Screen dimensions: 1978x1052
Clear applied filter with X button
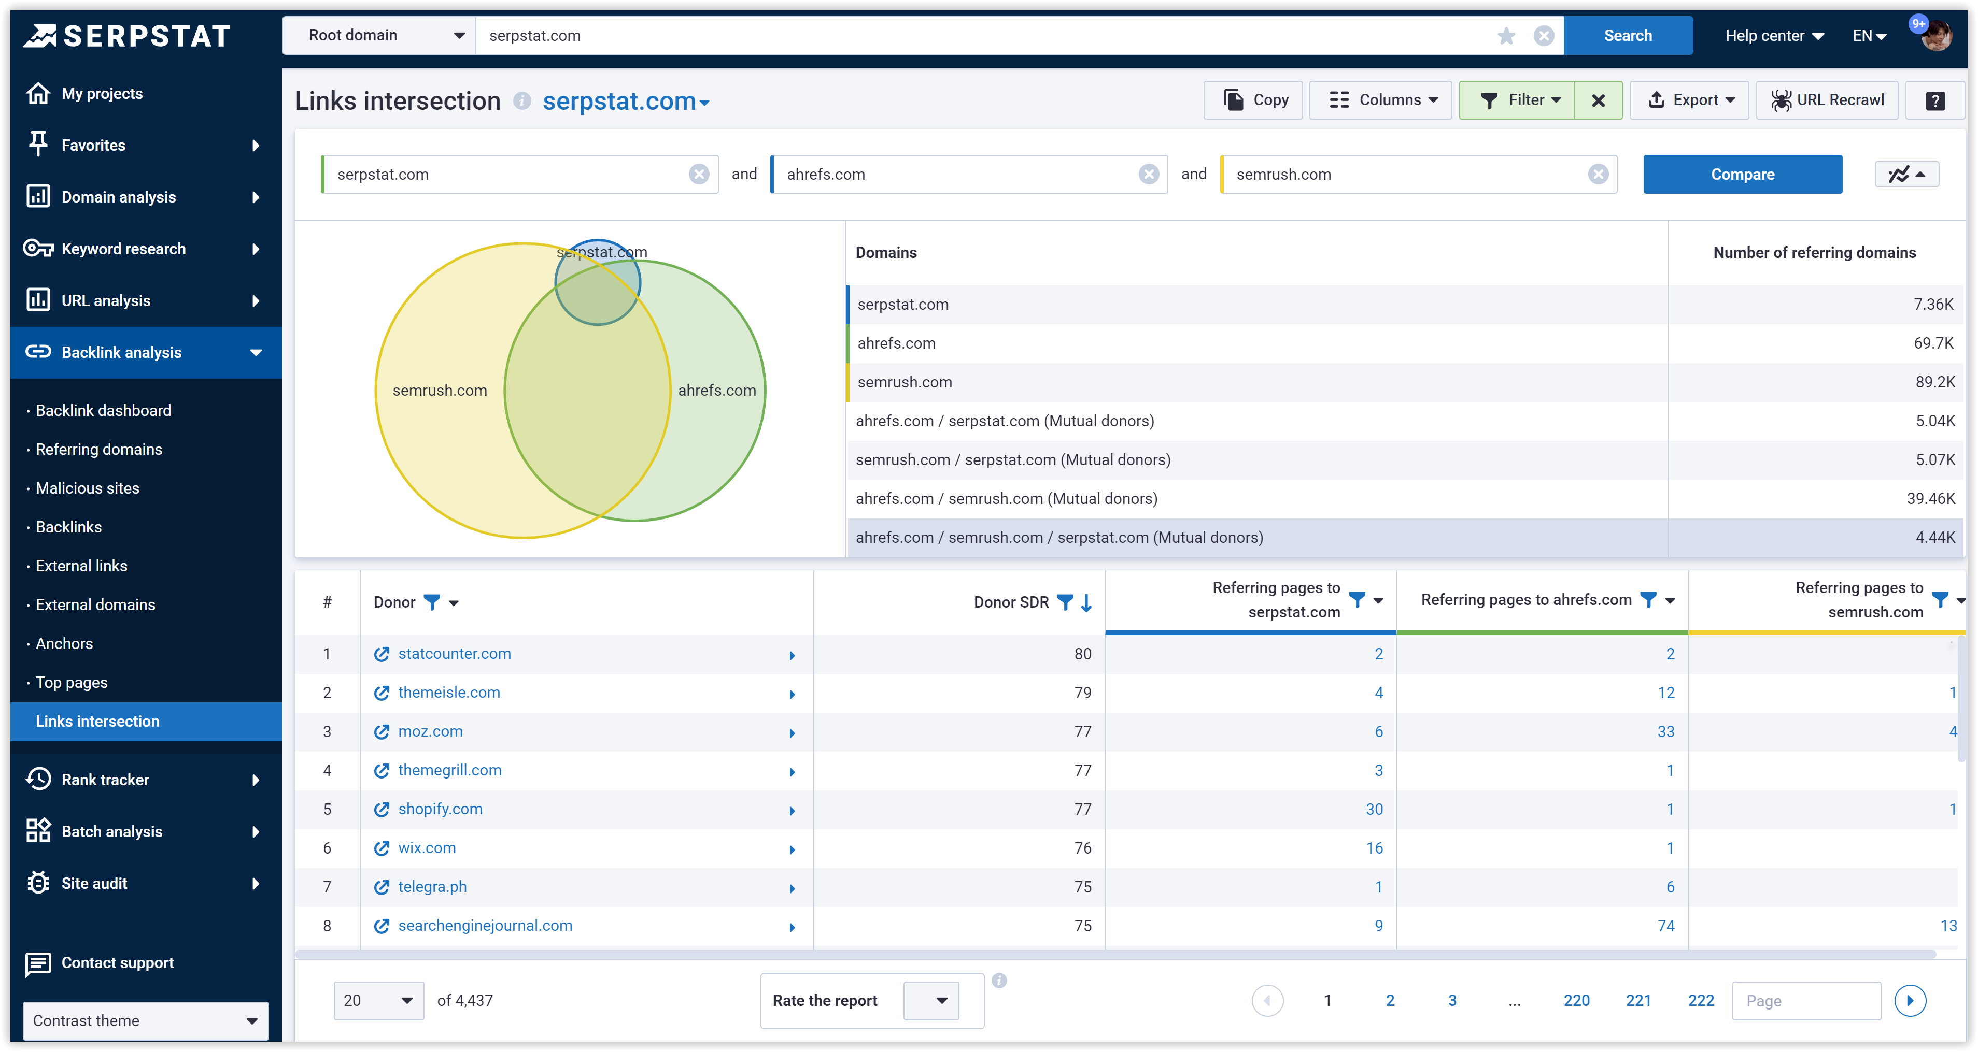(x=1598, y=100)
